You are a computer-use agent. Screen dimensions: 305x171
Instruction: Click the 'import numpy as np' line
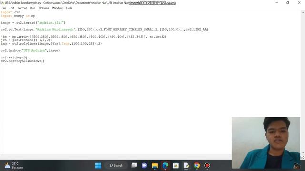coord(18,16)
